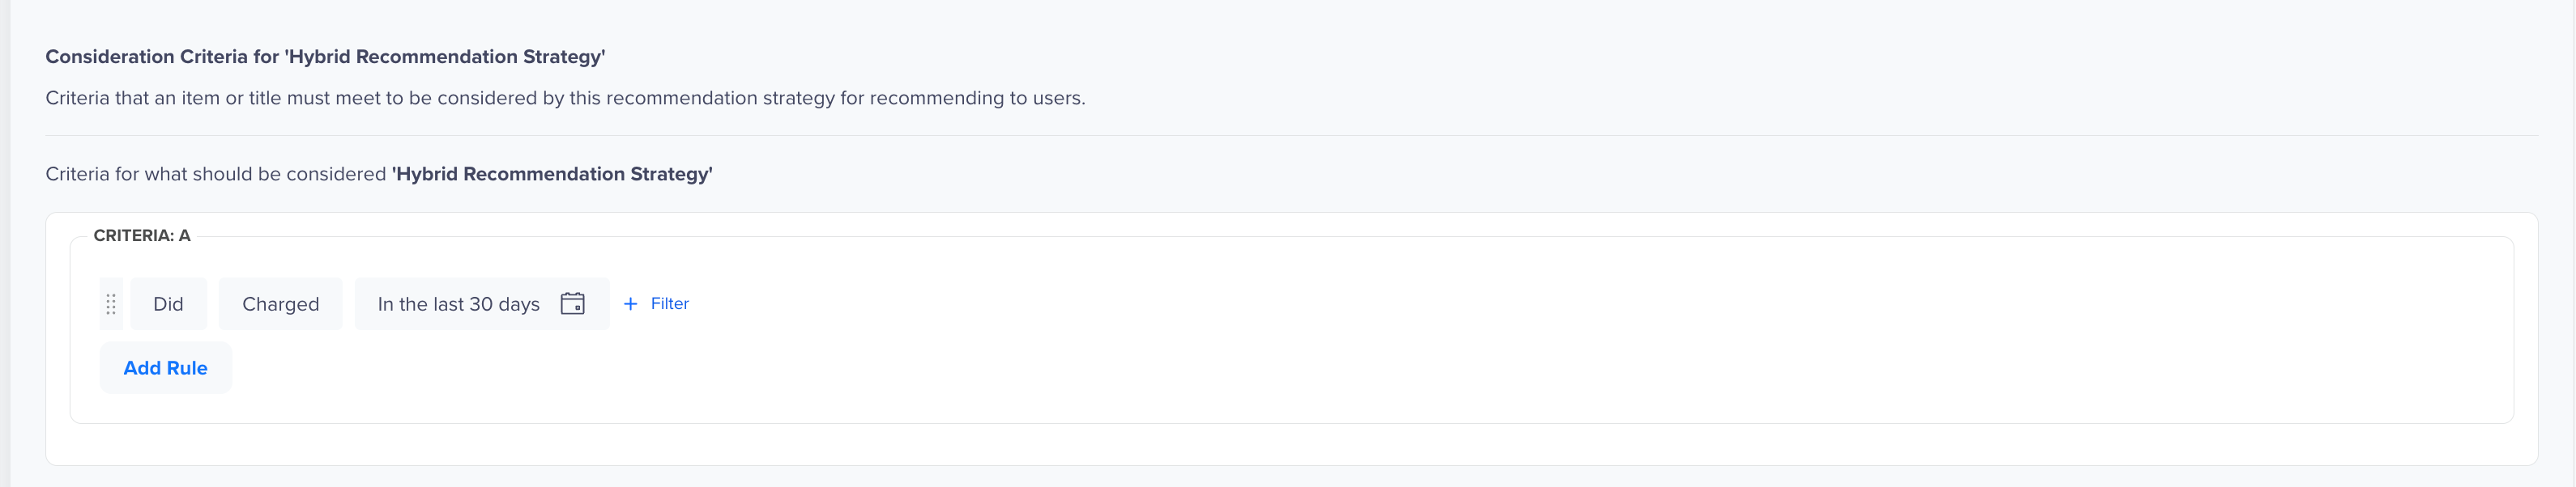The height and width of the screenshot is (487, 2576).
Task: Open the 'Did' condition dropdown
Action: [x=168, y=303]
